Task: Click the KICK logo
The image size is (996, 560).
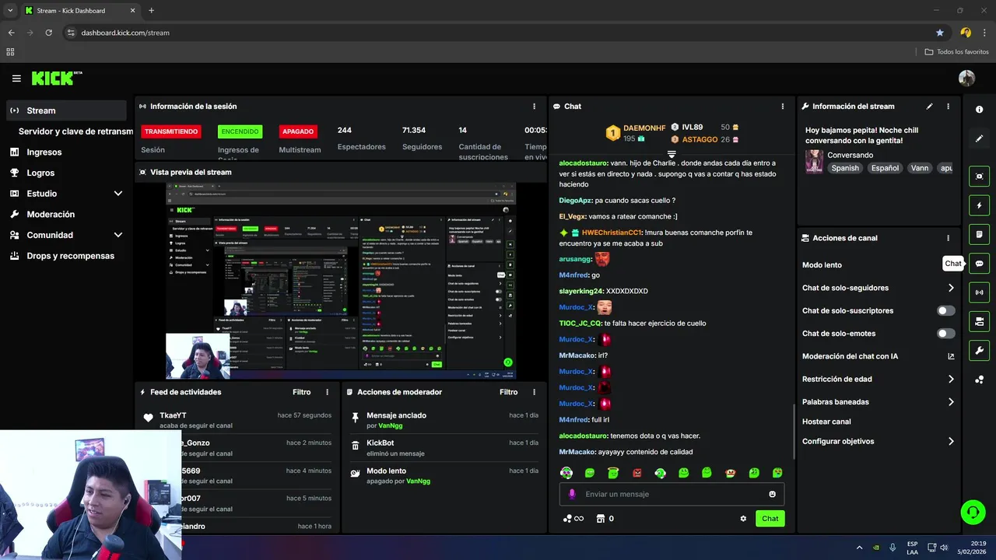Action: (56, 78)
